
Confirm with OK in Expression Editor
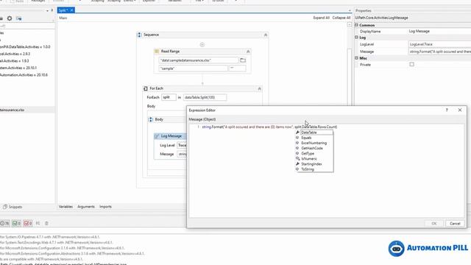pos(434,224)
